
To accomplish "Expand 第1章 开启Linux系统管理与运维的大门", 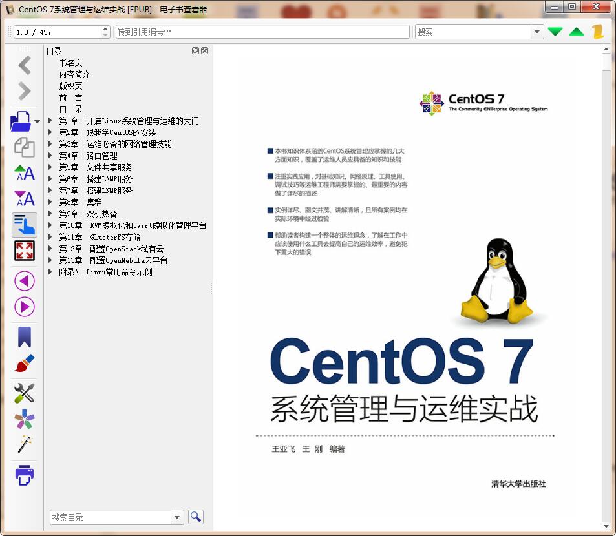I will click(x=50, y=121).
